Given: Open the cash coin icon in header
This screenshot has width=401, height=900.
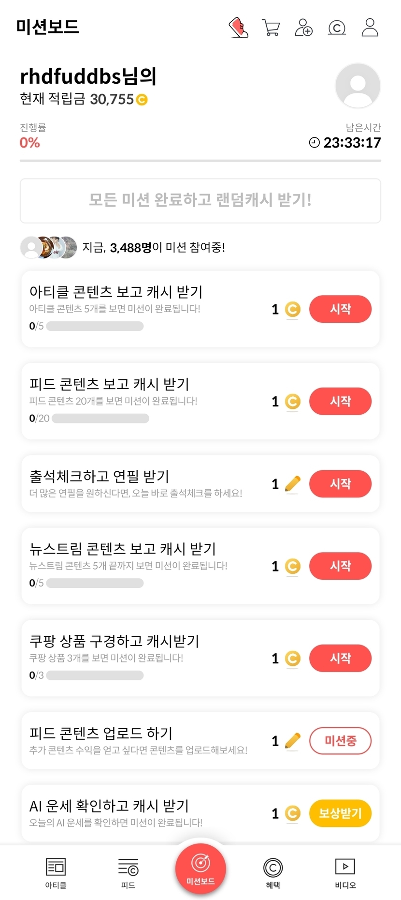Looking at the screenshot, I should 337,28.
